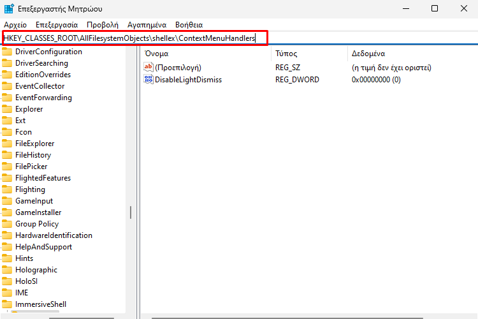This screenshot has width=478, height=319.
Task: Click the Registry Editor app icon in title bar
Action: point(9,8)
